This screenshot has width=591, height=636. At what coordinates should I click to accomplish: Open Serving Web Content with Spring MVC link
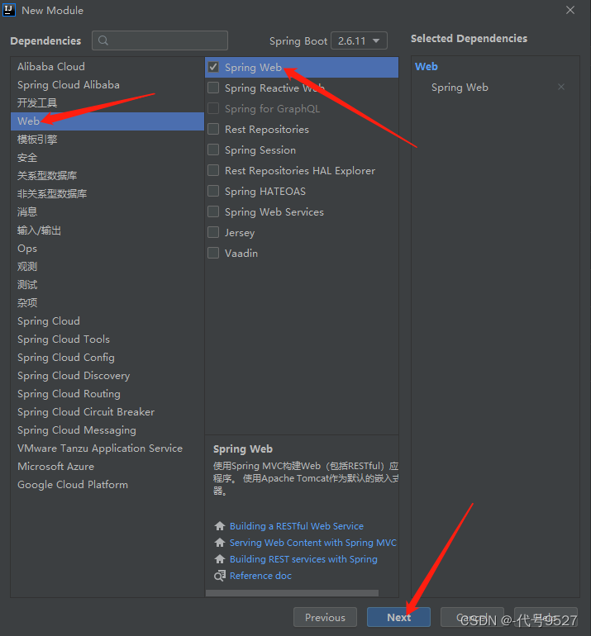click(x=313, y=543)
